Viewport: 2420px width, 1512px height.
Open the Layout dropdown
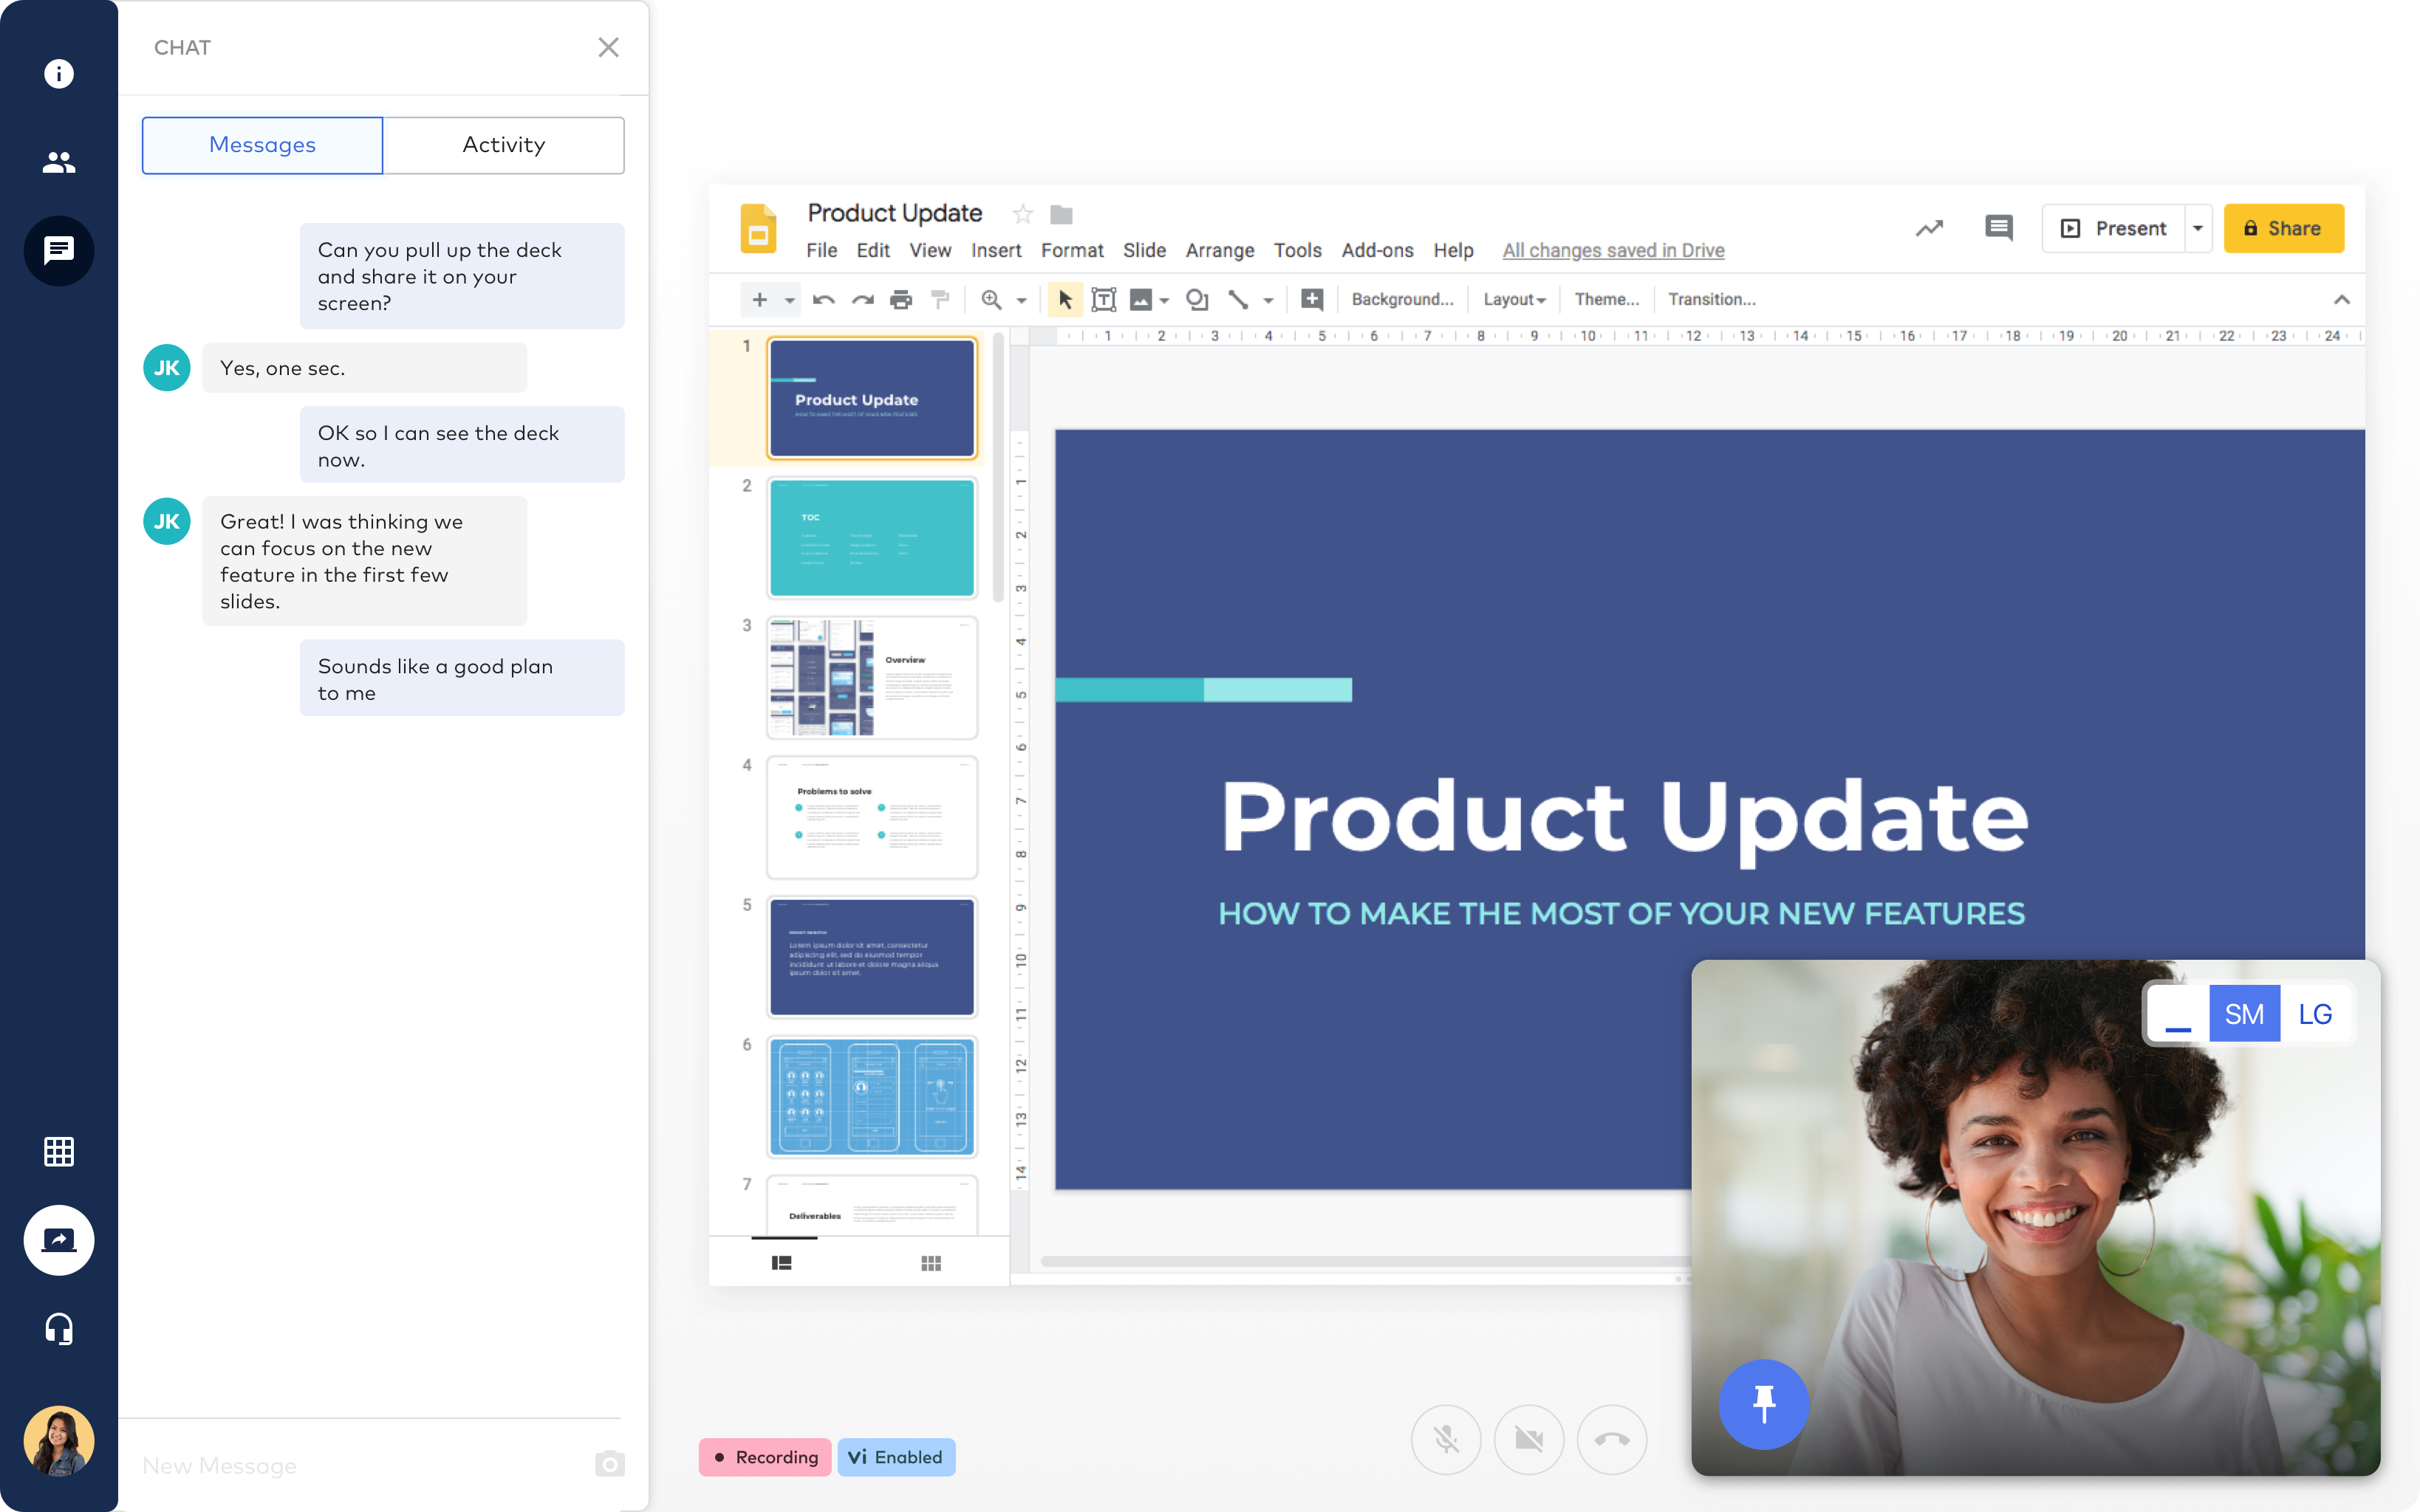pos(1514,299)
